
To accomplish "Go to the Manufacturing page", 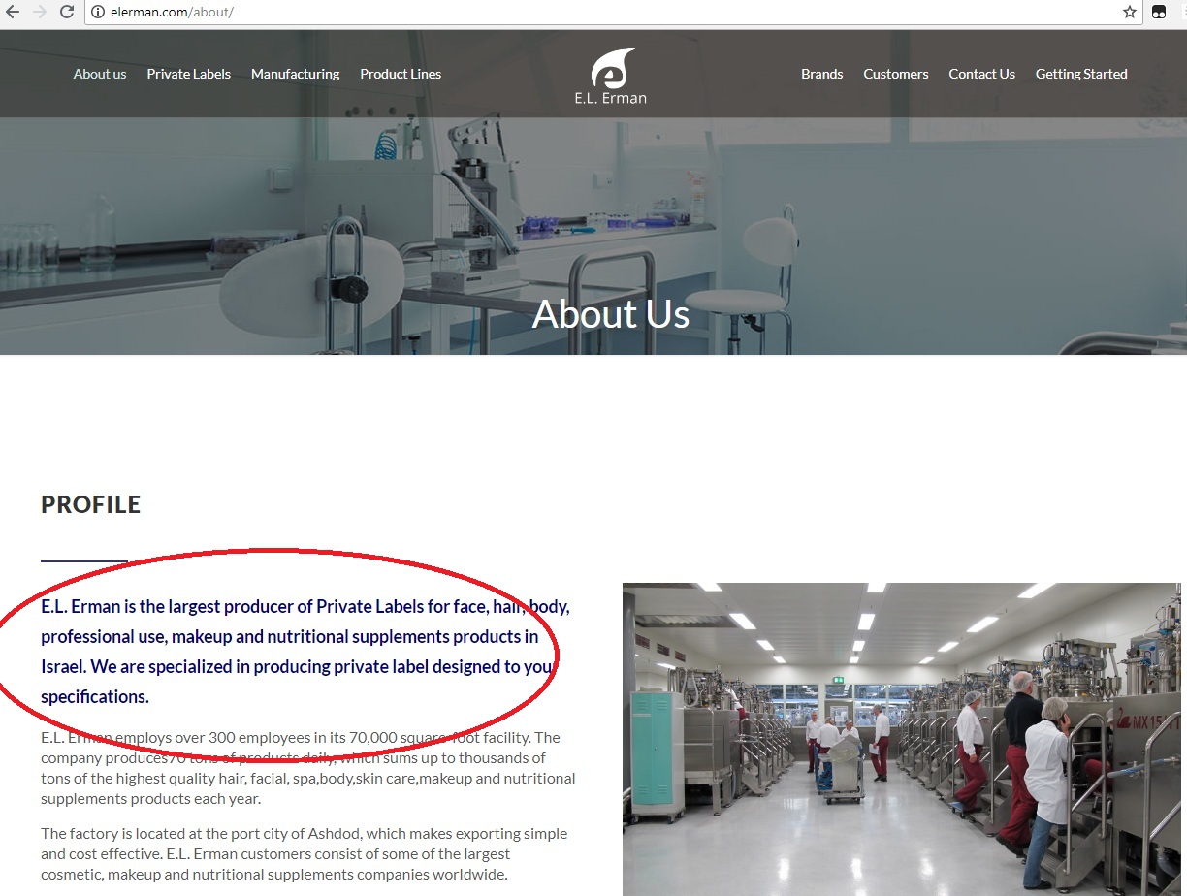I will [295, 74].
